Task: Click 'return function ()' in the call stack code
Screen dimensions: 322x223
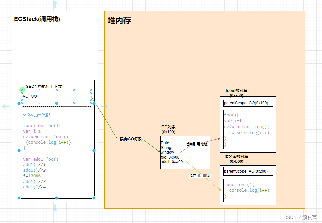Action: click(x=46, y=137)
